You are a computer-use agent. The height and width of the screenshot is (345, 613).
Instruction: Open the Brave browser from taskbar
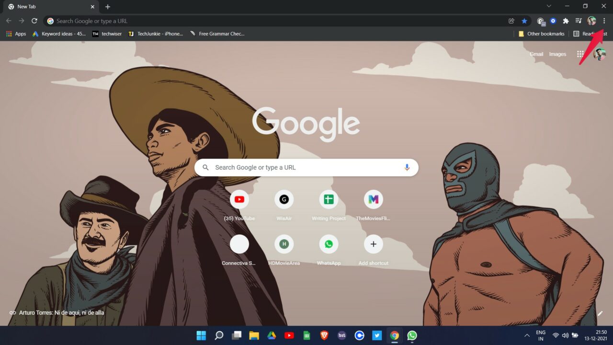pos(324,335)
